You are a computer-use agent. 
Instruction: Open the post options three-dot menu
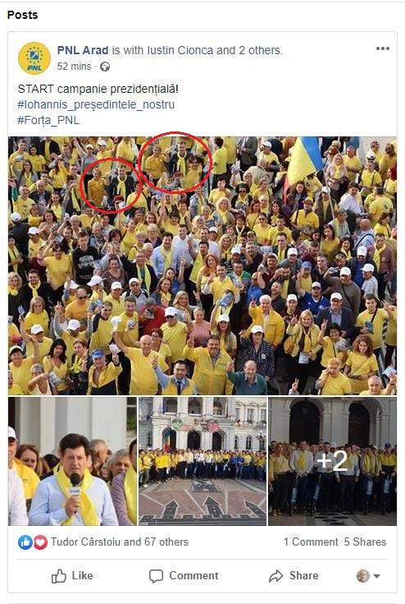tap(383, 48)
